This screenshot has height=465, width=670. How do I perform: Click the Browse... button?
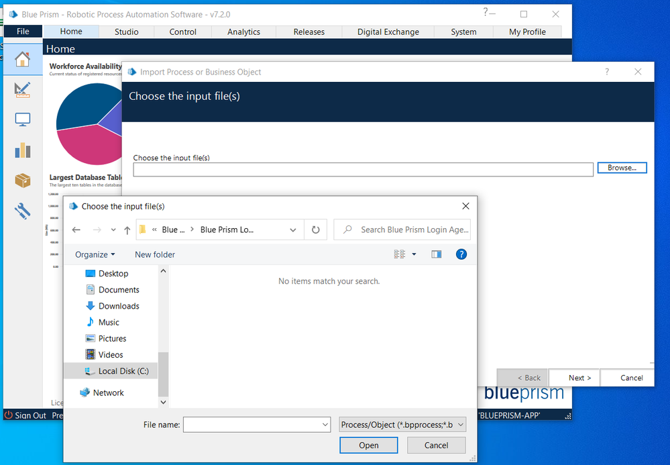point(622,168)
